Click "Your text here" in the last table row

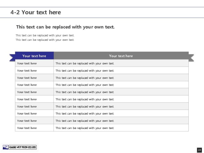pyautogui.click(x=27, y=128)
